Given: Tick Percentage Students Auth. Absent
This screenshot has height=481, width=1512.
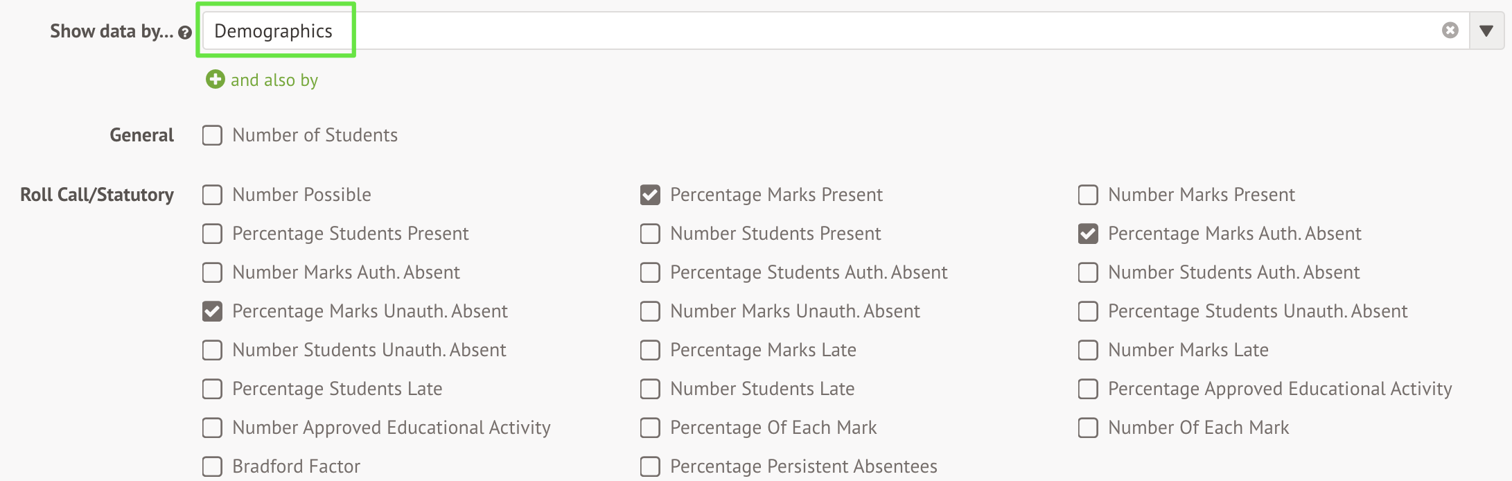Looking at the screenshot, I should (x=650, y=272).
